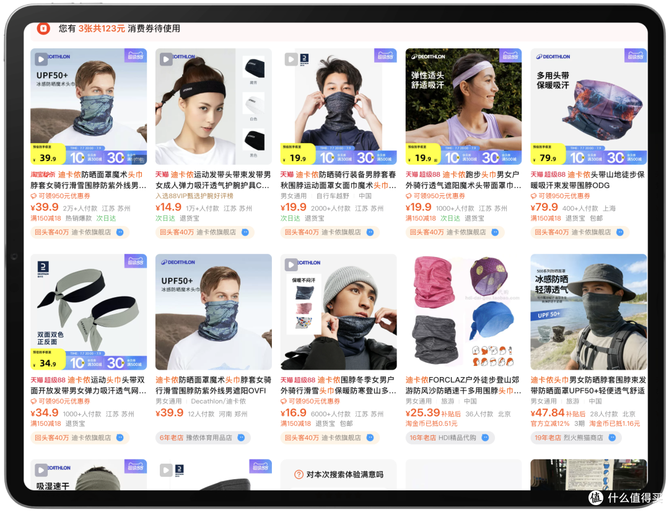This screenshot has width=669, height=512.
Task: Click the blue shop badge on the ¥14.9 product
Action: point(245,232)
